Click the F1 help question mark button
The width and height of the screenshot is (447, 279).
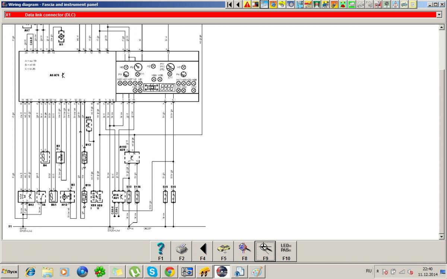point(161,251)
